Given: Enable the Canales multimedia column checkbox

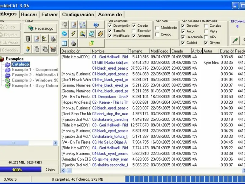Looking at the screenshot, I should point(206,26).
